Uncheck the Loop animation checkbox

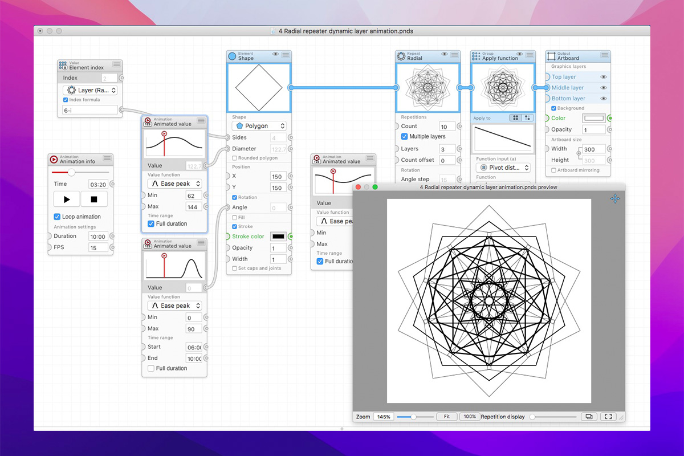(57, 217)
